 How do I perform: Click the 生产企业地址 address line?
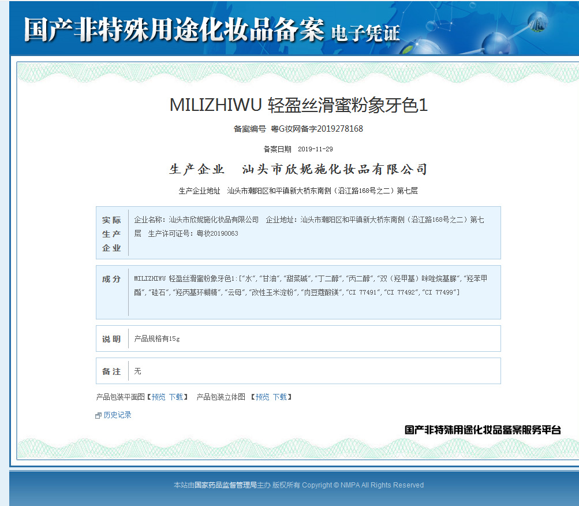(x=298, y=191)
